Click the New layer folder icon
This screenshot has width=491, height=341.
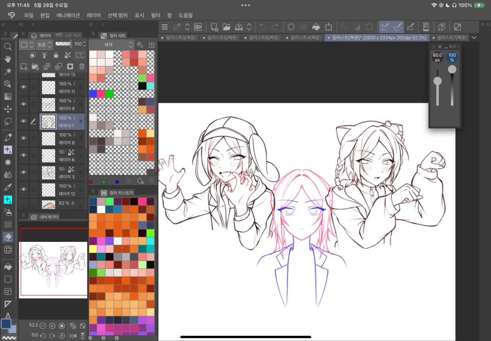click(x=35, y=66)
